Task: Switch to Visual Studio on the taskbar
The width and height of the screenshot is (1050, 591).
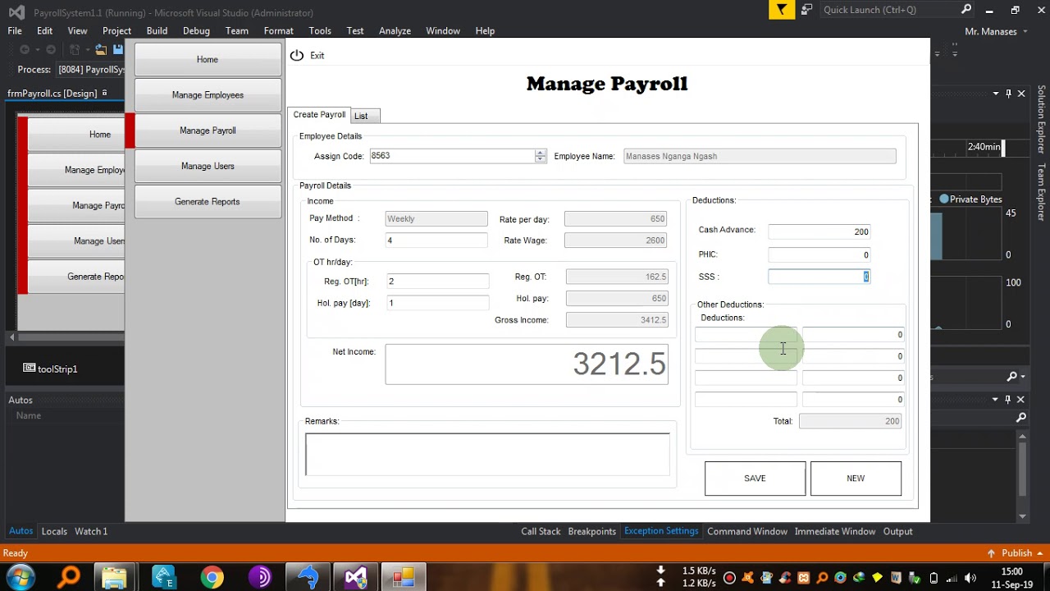Action: click(x=355, y=577)
